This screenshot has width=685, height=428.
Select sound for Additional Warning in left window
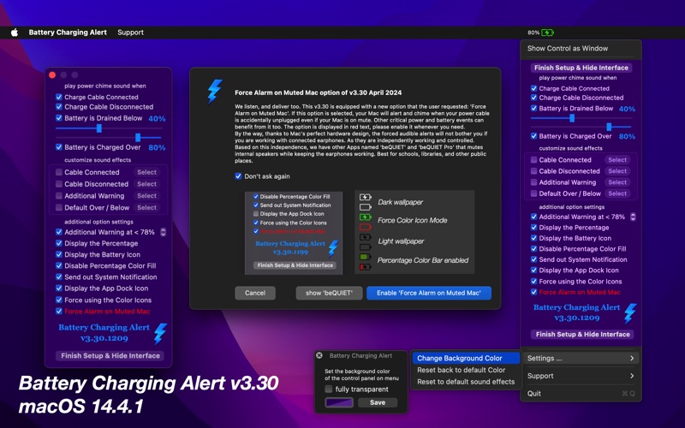point(146,196)
